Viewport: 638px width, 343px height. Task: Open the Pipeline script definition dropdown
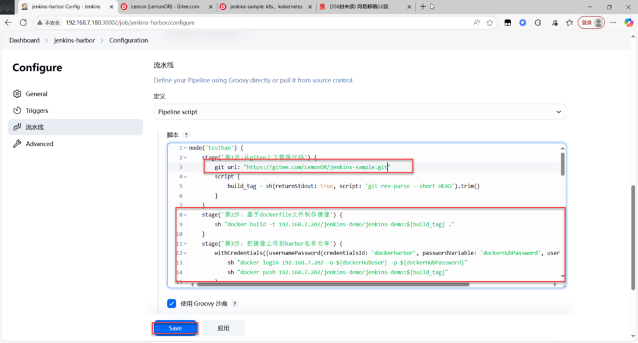point(359,112)
